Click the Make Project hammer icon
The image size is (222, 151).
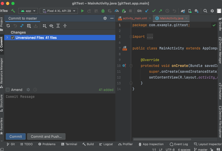(13, 11)
